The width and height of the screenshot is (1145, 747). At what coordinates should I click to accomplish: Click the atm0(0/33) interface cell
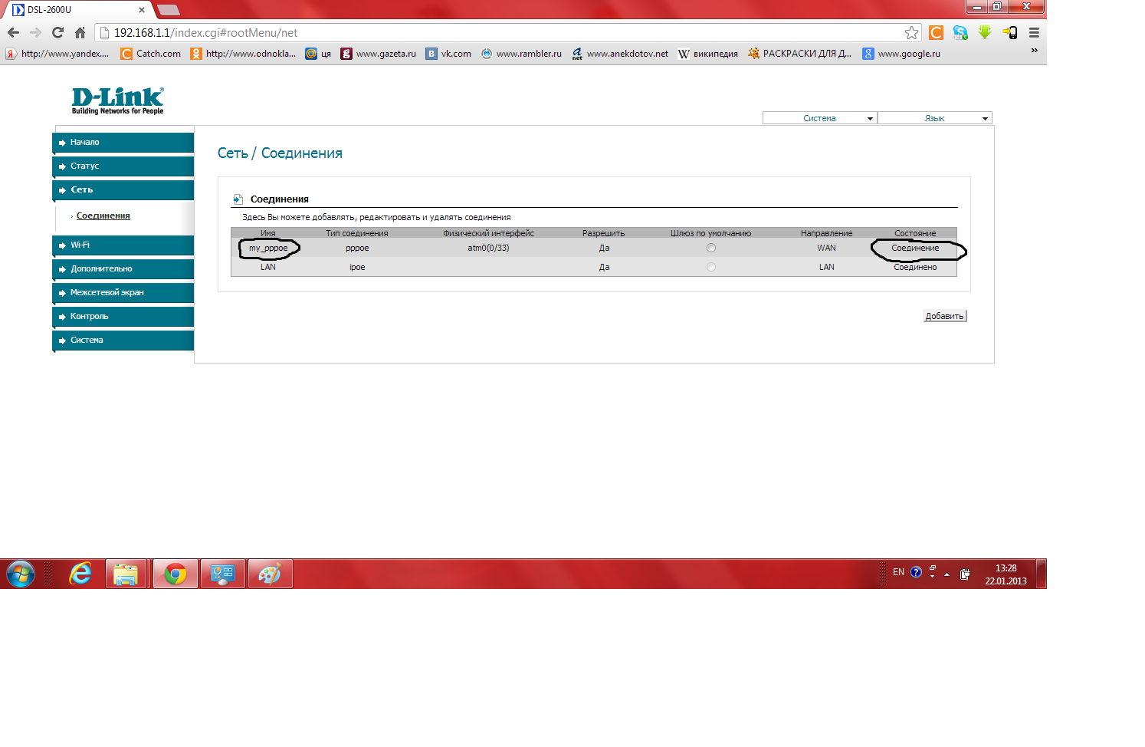488,248
